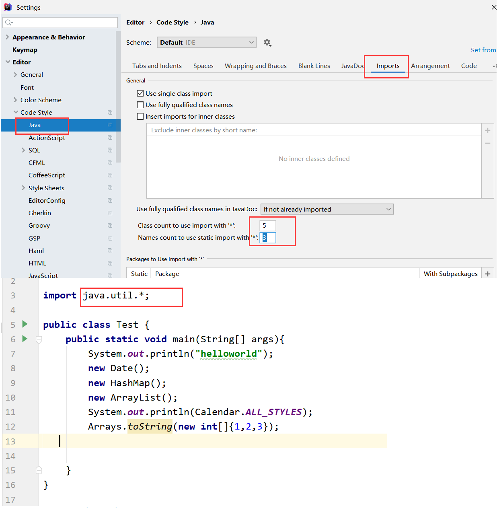Image resolution: width=497 pixels, height=508 pixels.
Task: Add an excluded inner class with plus
Action: pos(488,130)
